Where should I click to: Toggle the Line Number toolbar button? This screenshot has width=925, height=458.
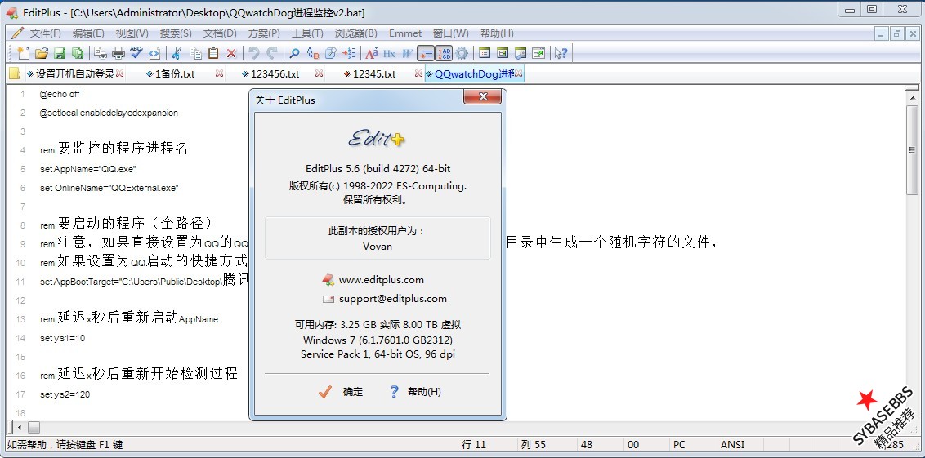click(x=444, y=53)
